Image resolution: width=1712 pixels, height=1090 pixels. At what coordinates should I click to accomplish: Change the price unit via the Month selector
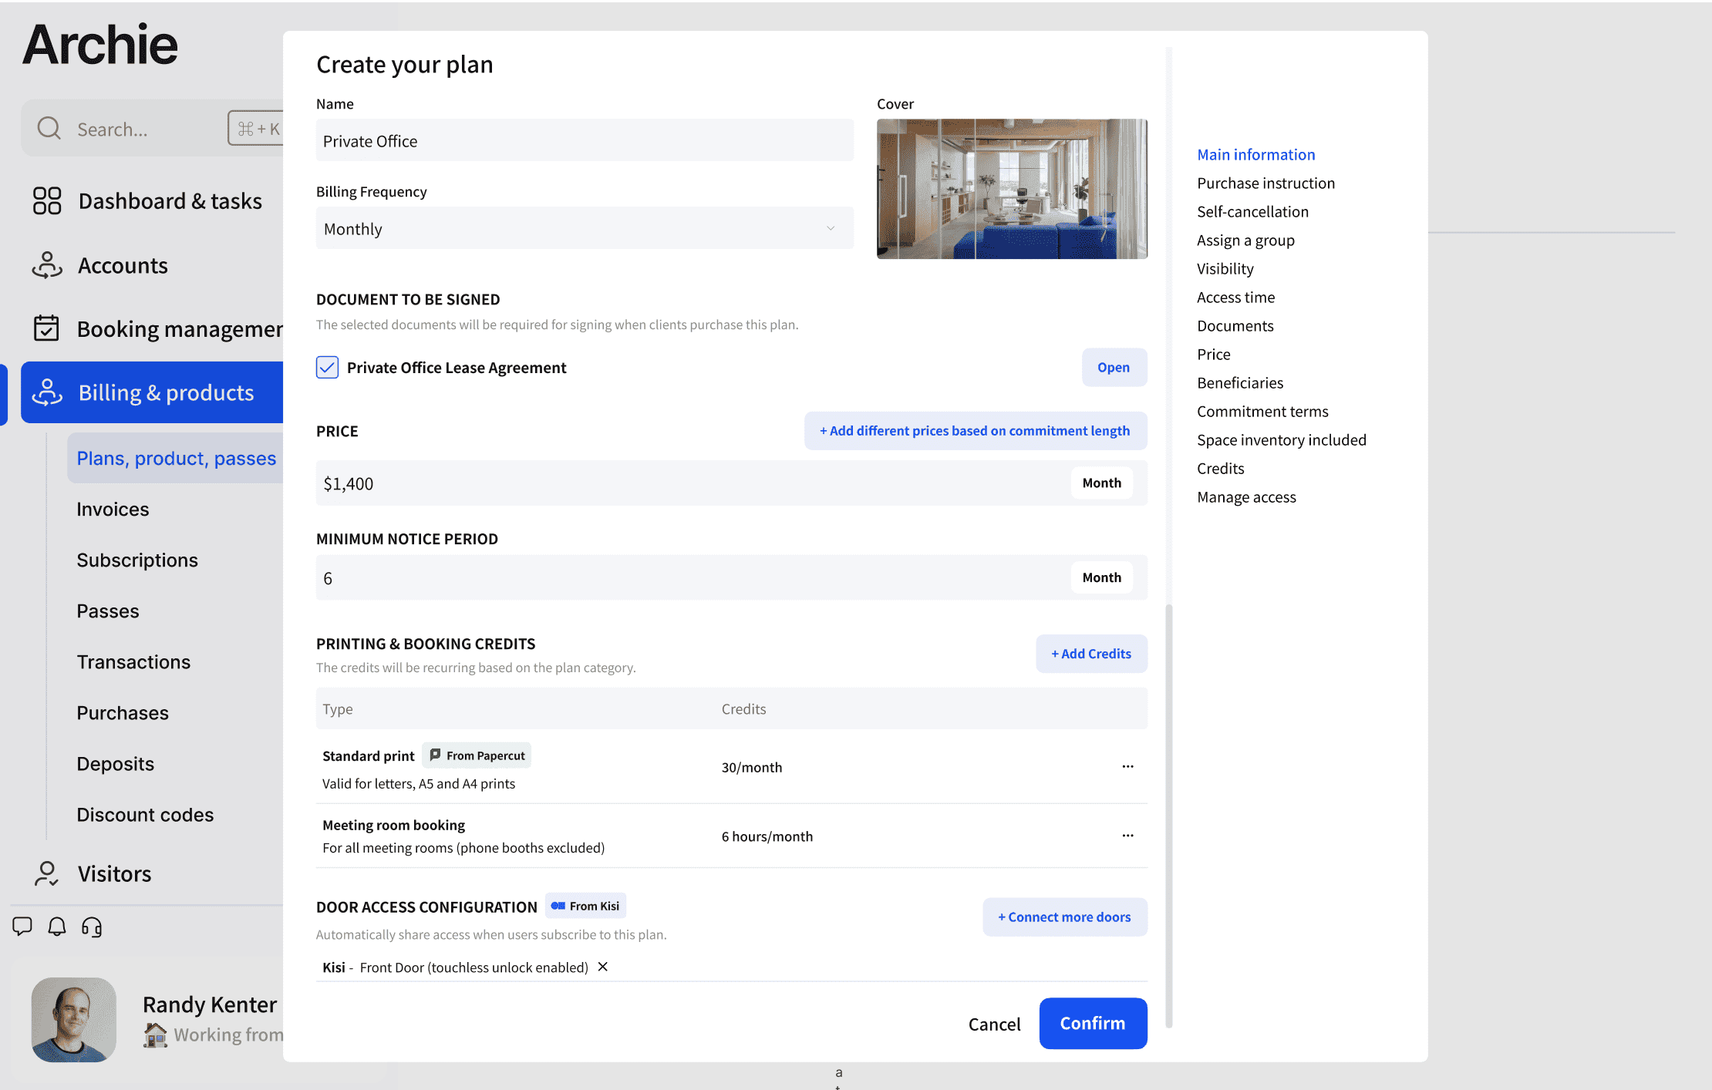coord(1101,483)
